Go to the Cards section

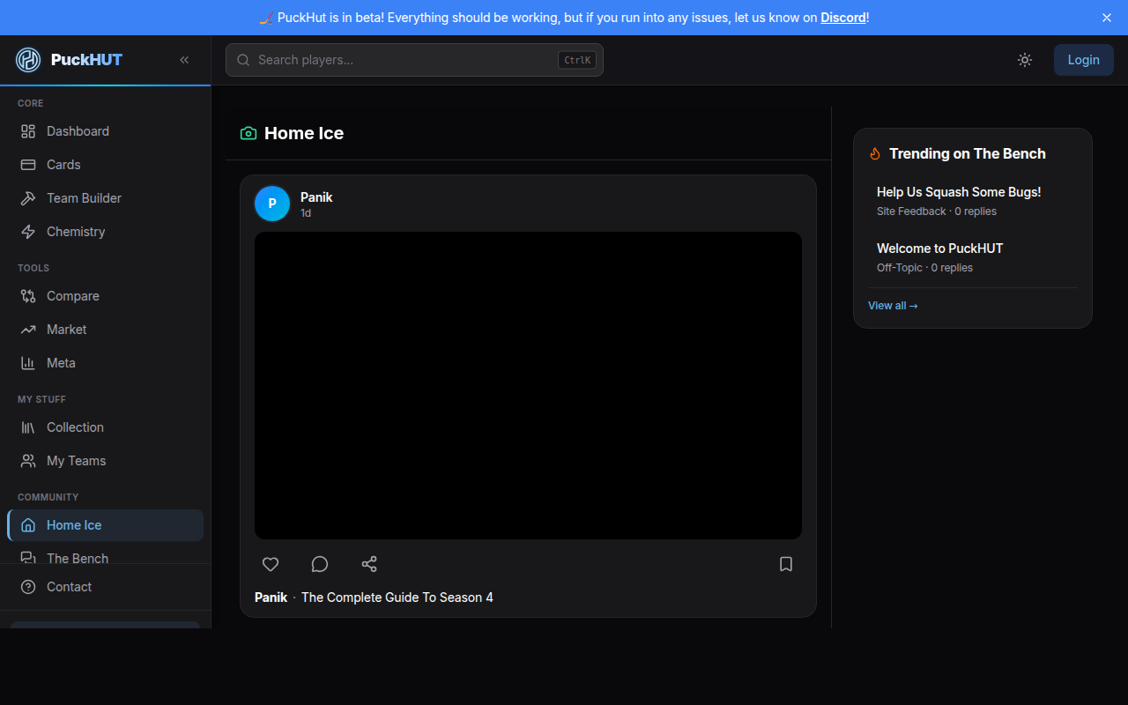click(63, 165)
